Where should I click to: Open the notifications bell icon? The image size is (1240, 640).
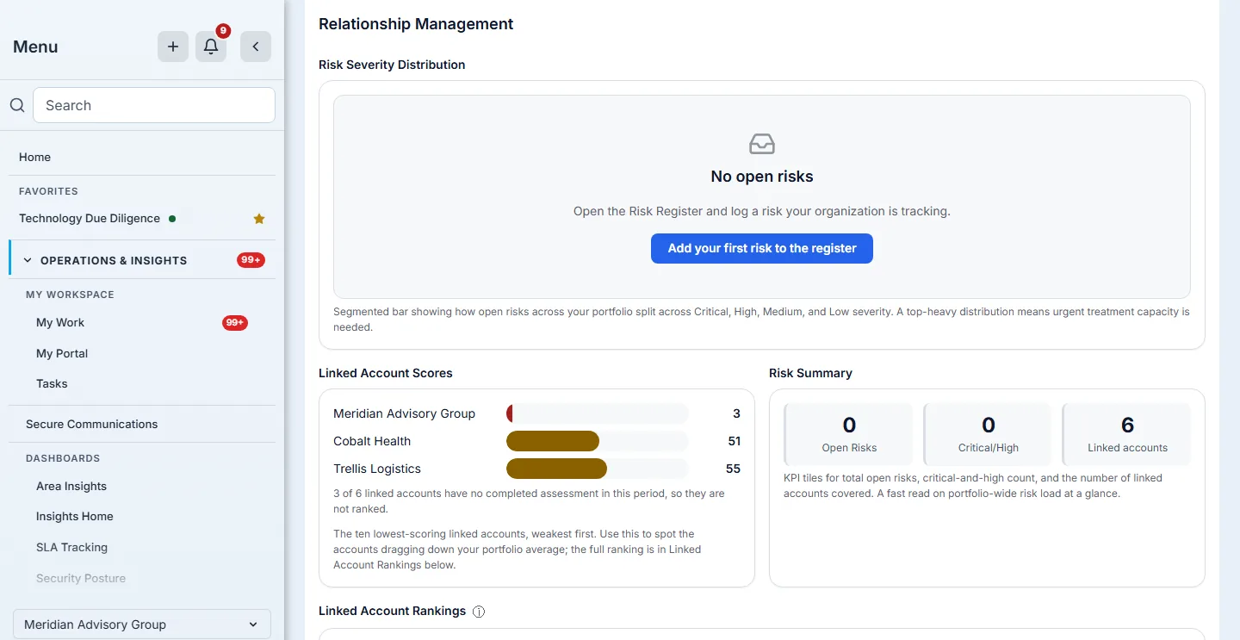tap(211, 47)
